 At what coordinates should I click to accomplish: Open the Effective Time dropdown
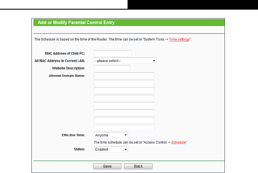(111, 135)
